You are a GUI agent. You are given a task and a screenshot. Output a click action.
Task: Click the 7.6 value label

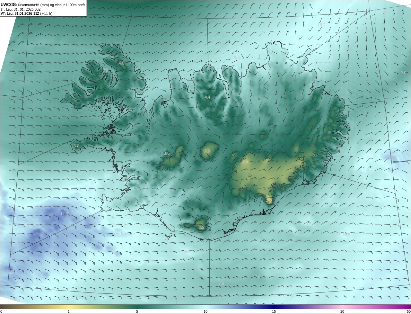[x=257, y=276]
